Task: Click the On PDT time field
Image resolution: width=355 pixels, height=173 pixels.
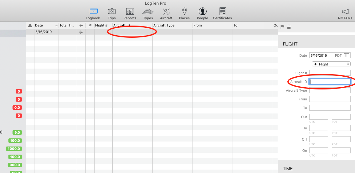Action: tap(341, 151)
